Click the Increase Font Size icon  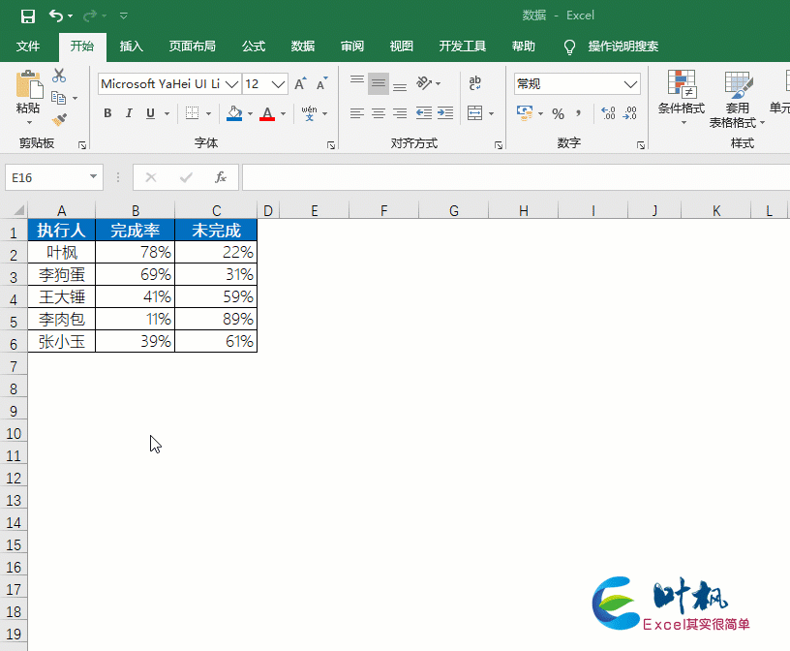pyautogui.click(x=298, y=81)
